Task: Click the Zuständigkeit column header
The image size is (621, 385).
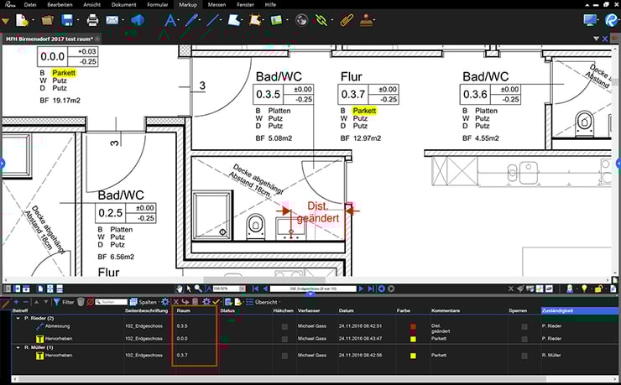Action: click(579, 310)
